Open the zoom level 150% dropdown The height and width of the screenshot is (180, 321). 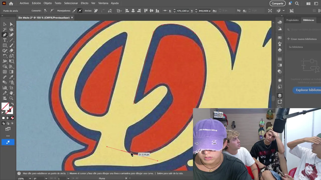click(x=30, y=178)
